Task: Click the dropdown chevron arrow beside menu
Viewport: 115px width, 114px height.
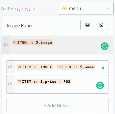Action: click(108, 9)
